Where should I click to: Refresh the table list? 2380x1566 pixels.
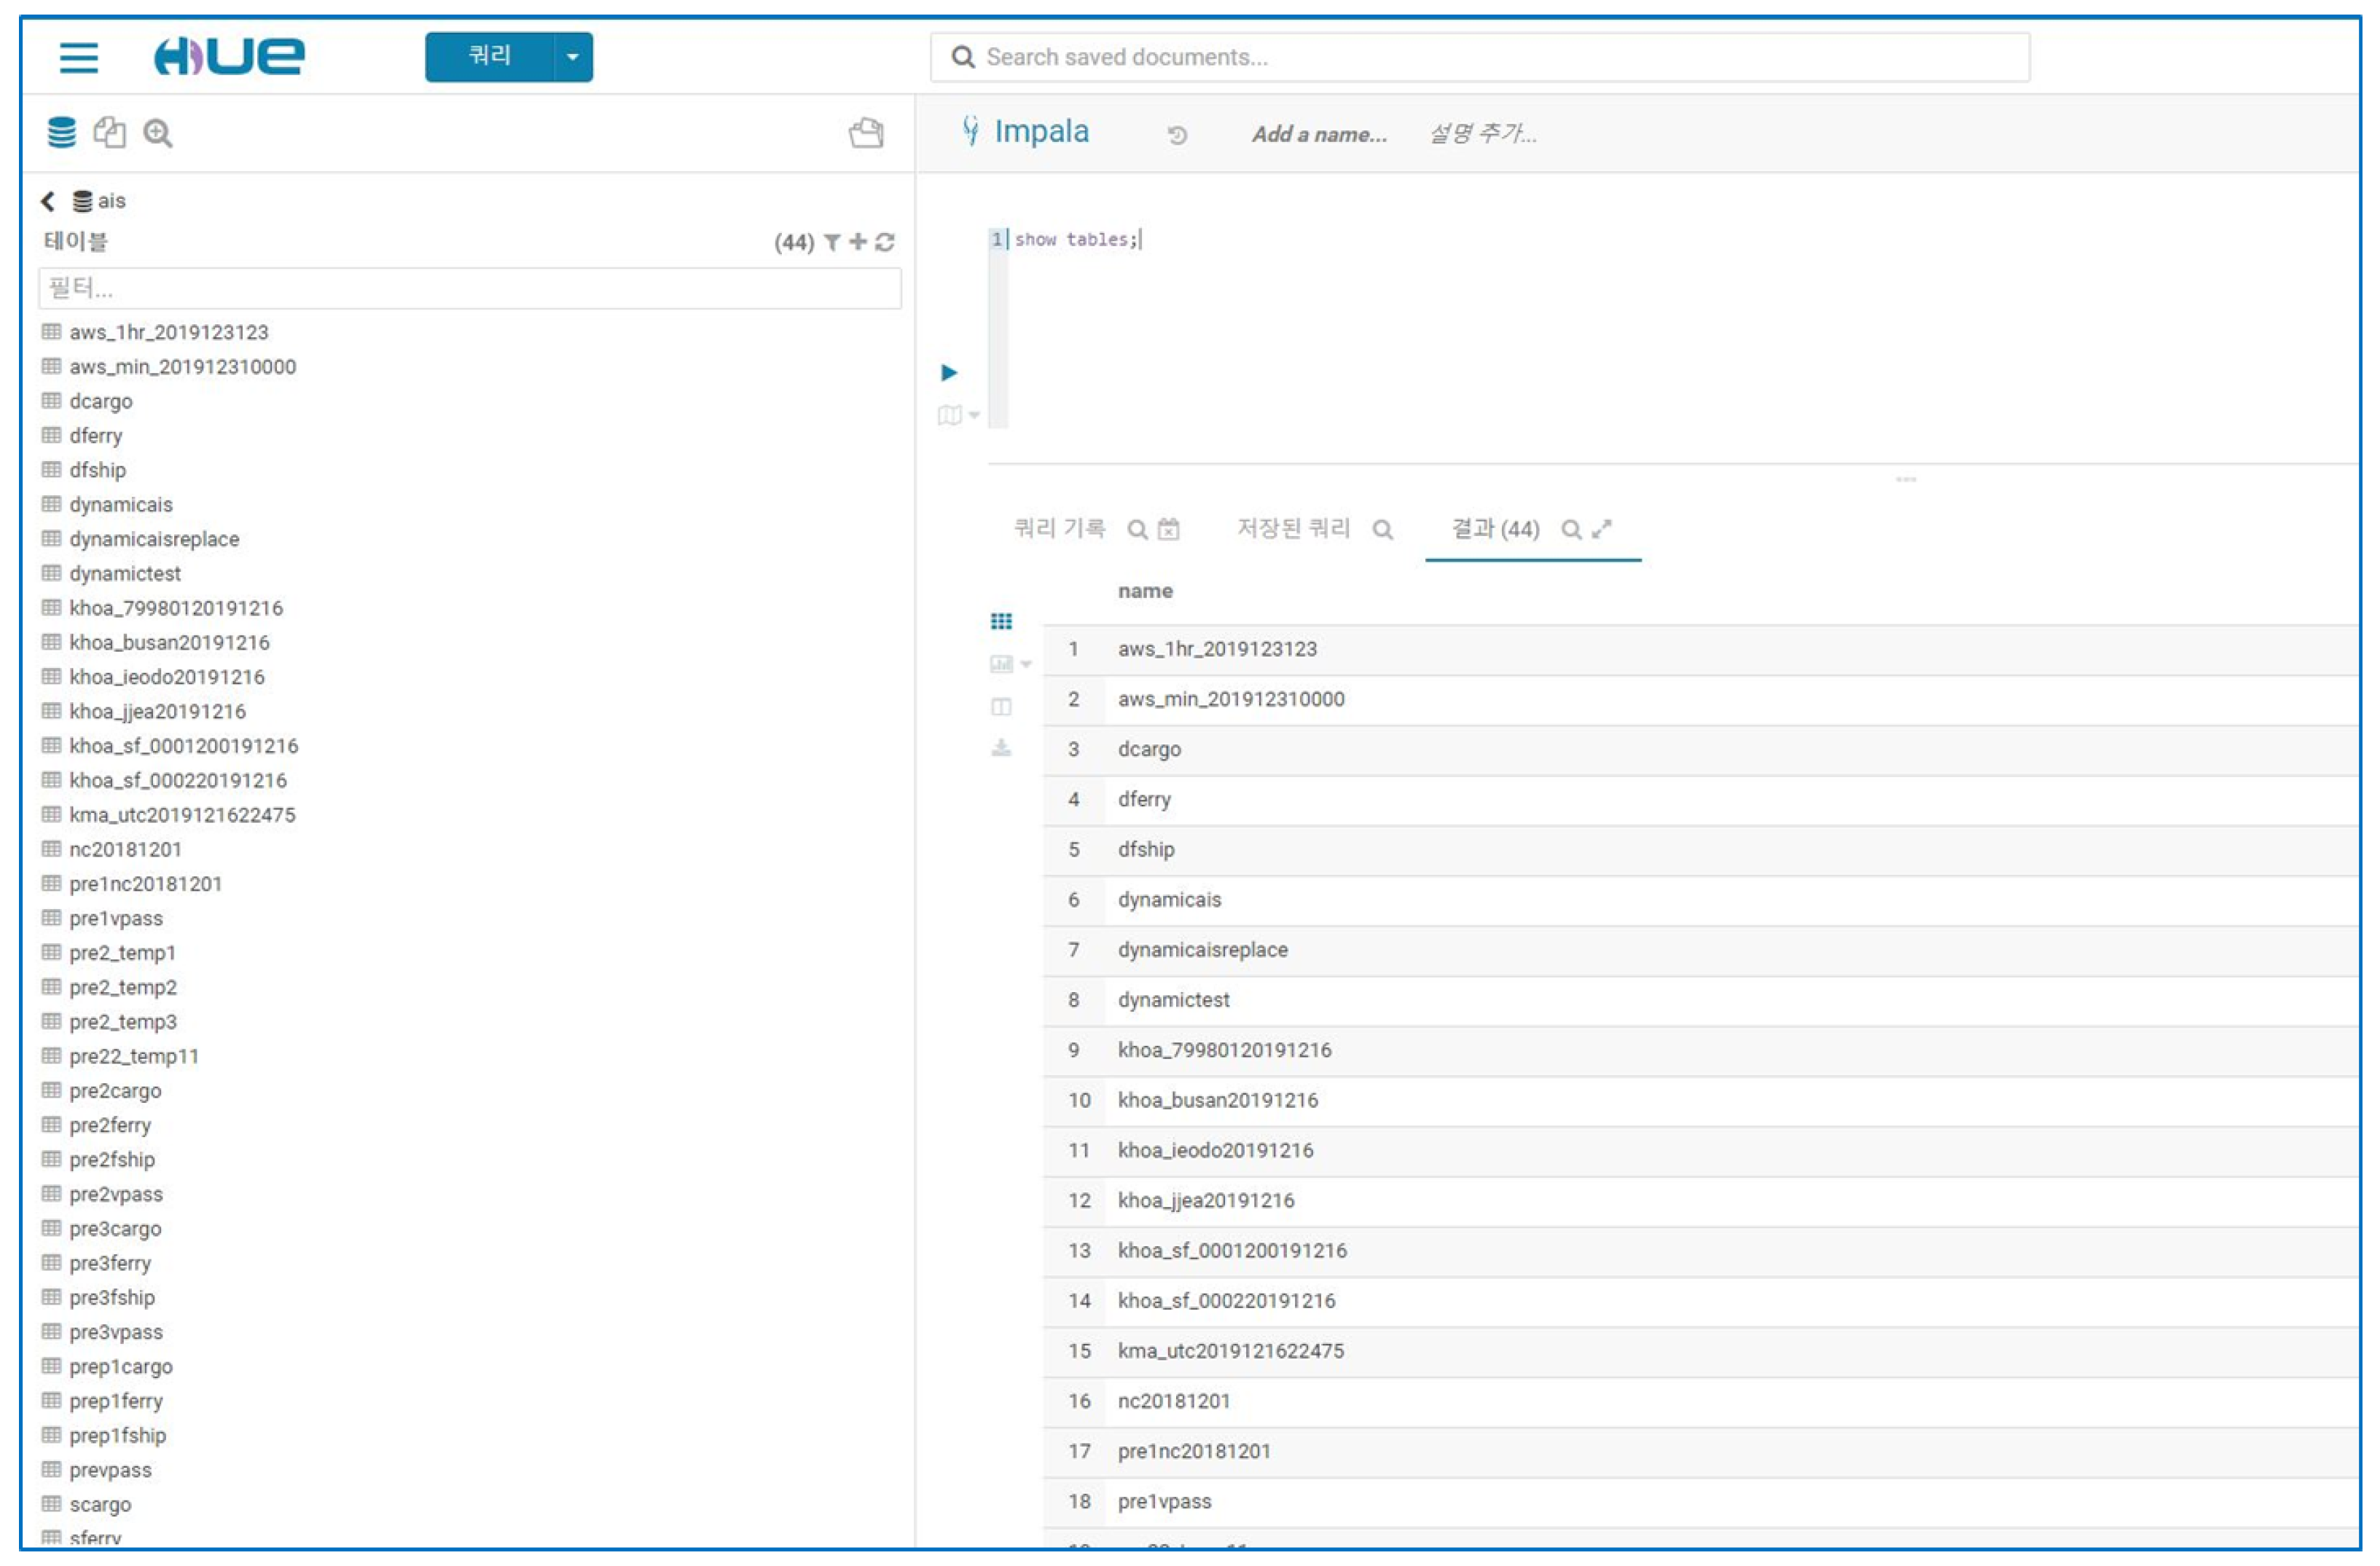885,242
